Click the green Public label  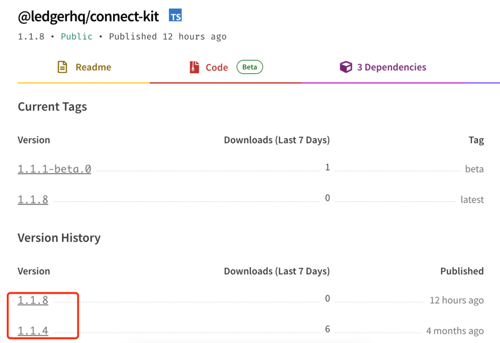(76, 37)
